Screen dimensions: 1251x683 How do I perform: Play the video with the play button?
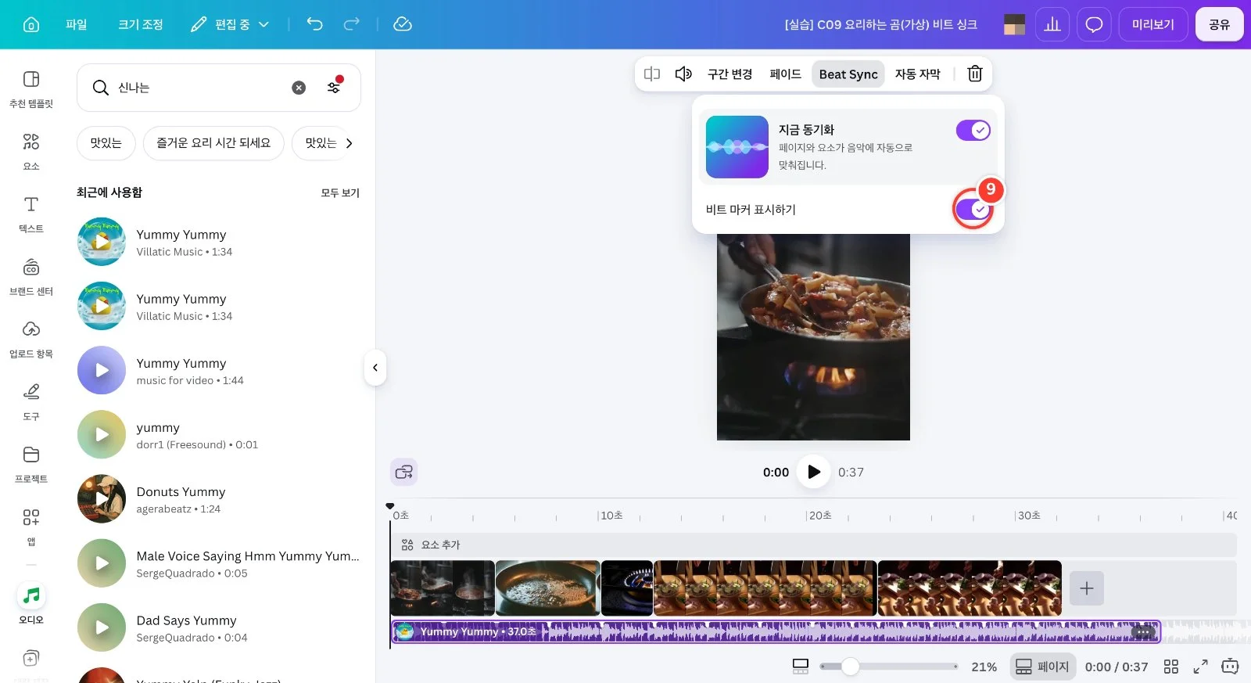click(x=813, y=472)
